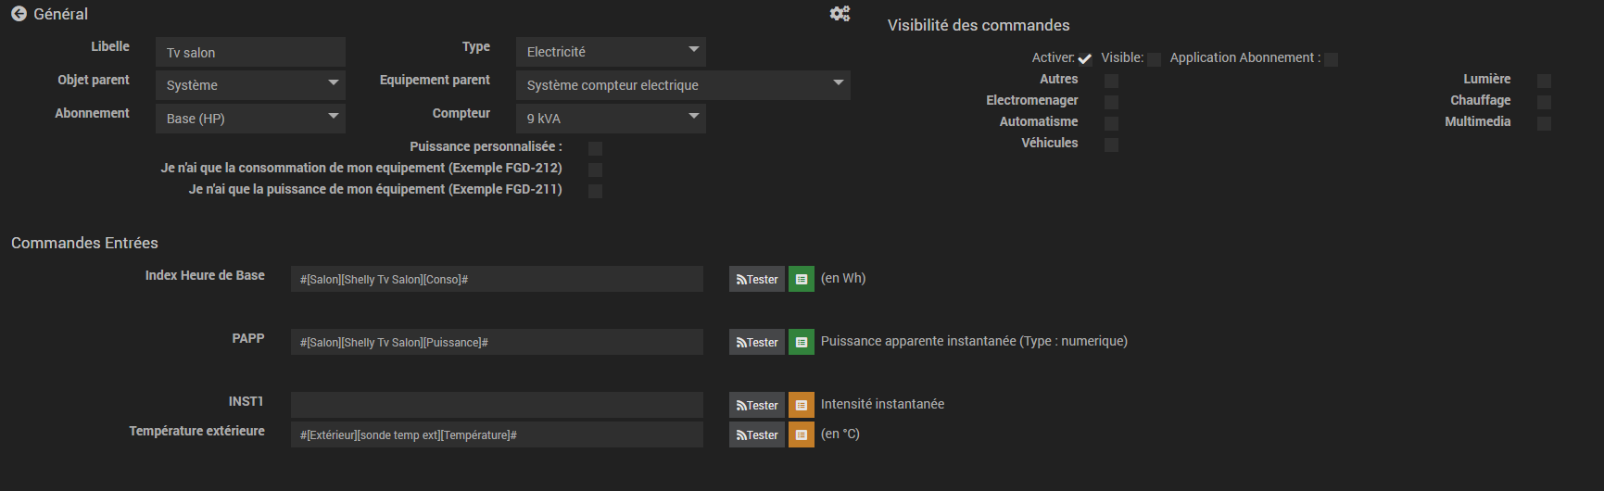This screenshot has width=1604, height=491.
Task: Test the PAPP command
Action: pos(756,342)
